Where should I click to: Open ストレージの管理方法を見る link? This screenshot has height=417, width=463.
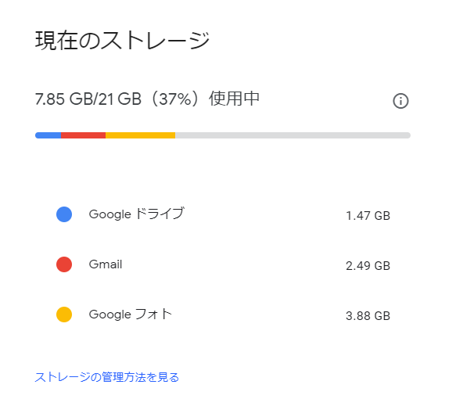point(107,377)
